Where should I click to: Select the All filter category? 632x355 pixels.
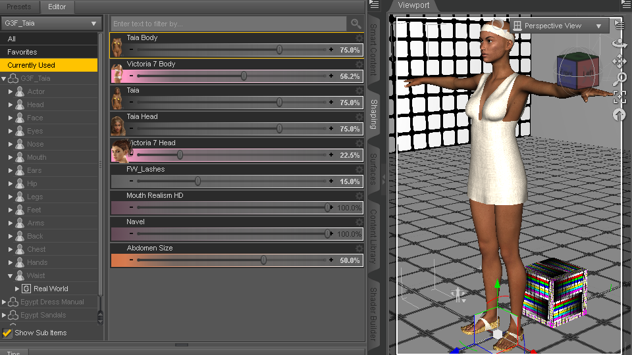pyautogui.click(x=49, y=39)
